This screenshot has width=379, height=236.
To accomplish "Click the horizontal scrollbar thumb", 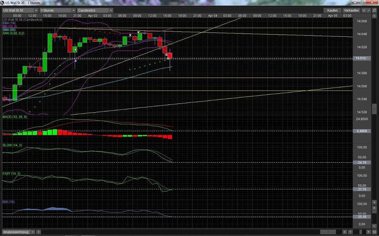I will pos(328,232).
